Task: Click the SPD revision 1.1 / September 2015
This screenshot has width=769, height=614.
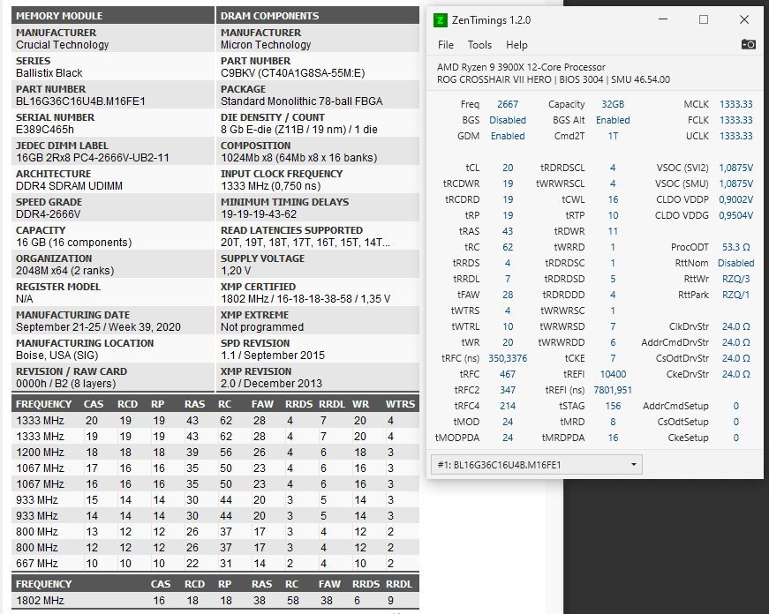Action: tap(273, 356)
